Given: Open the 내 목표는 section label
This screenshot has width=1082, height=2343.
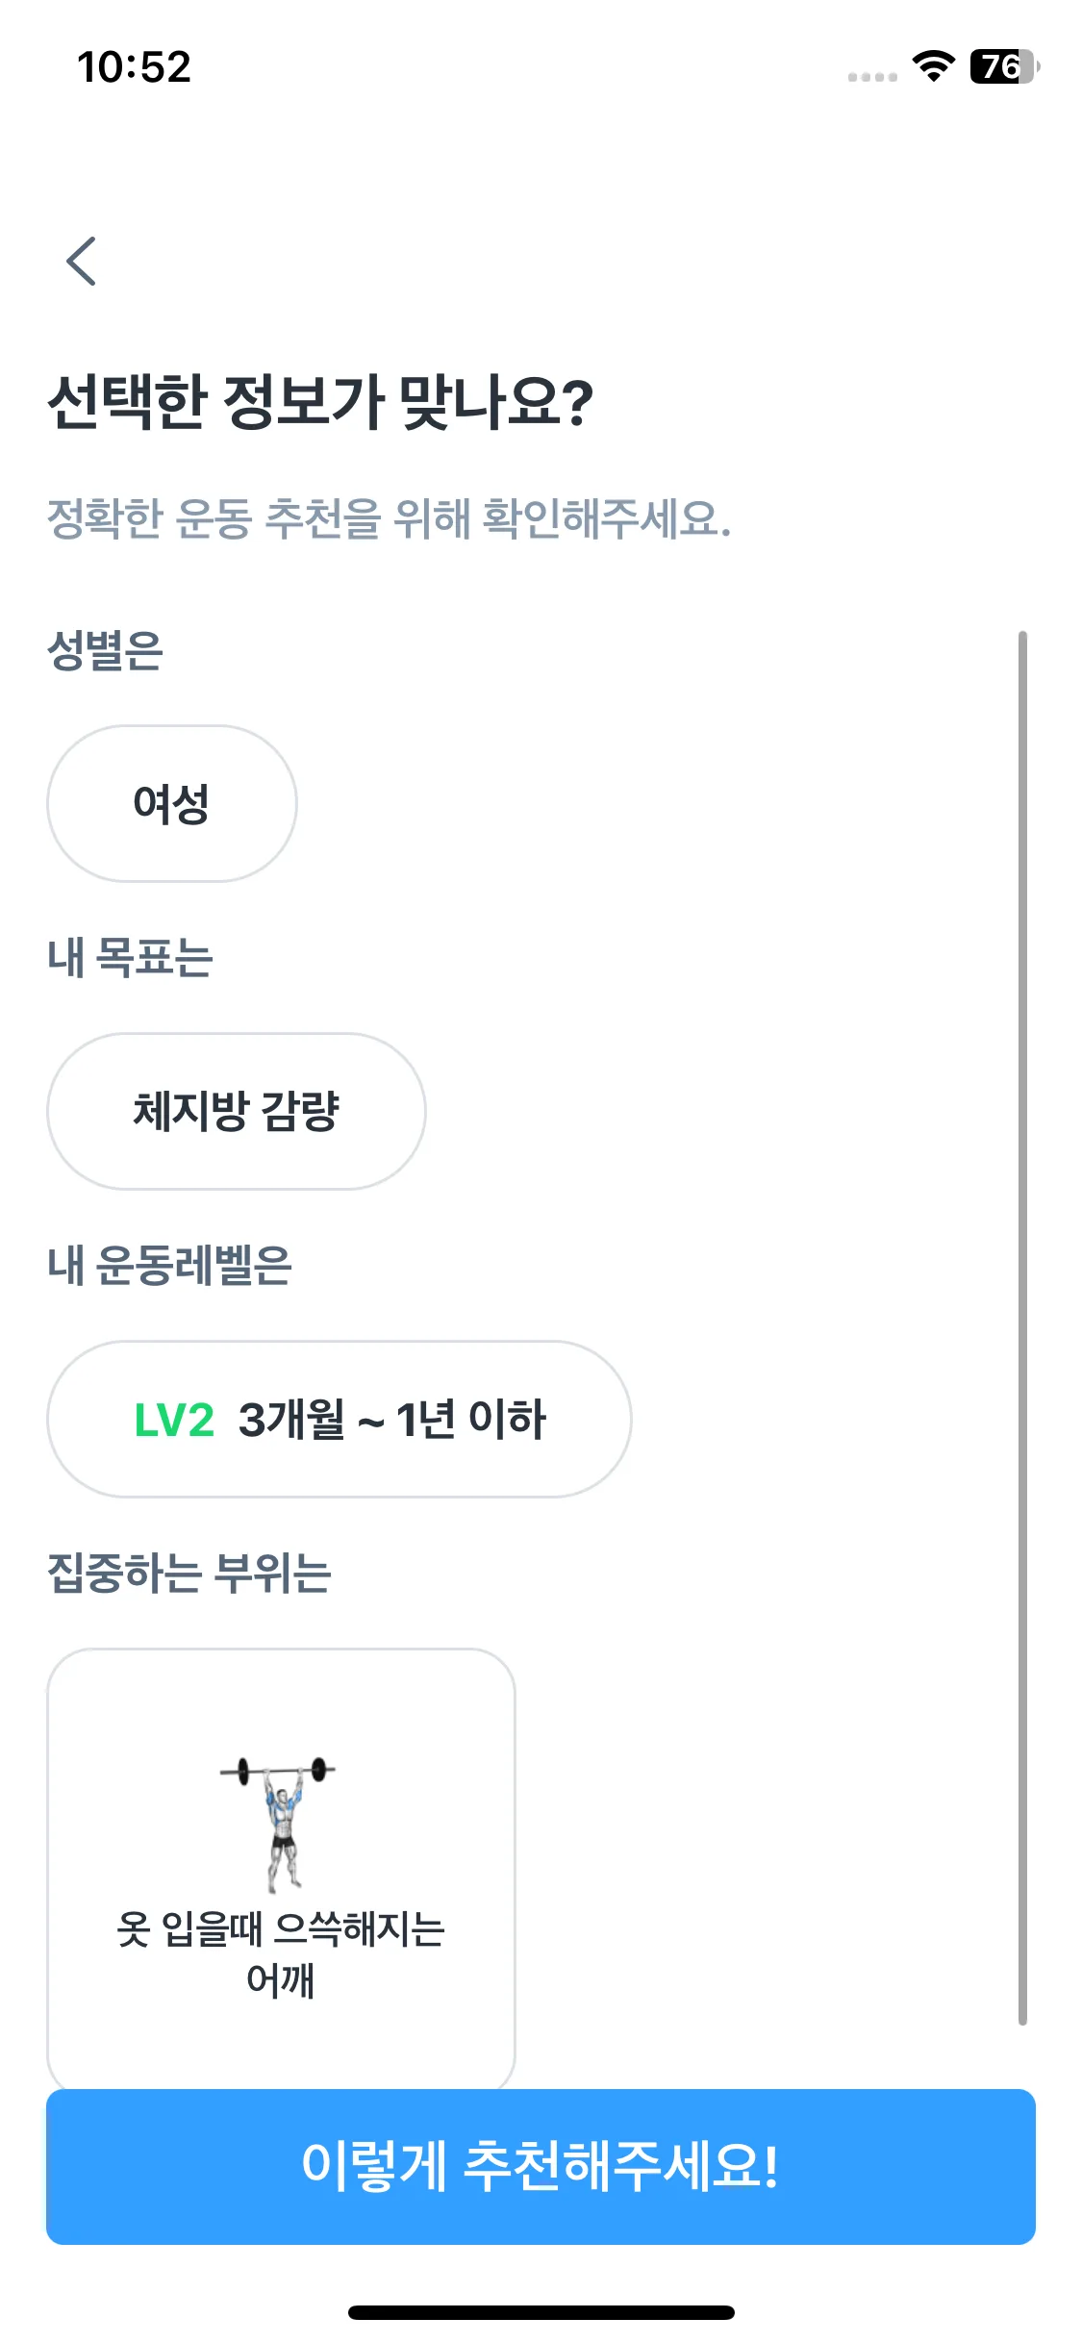Looking at the screenshot, I should click(x=130, y=957).
